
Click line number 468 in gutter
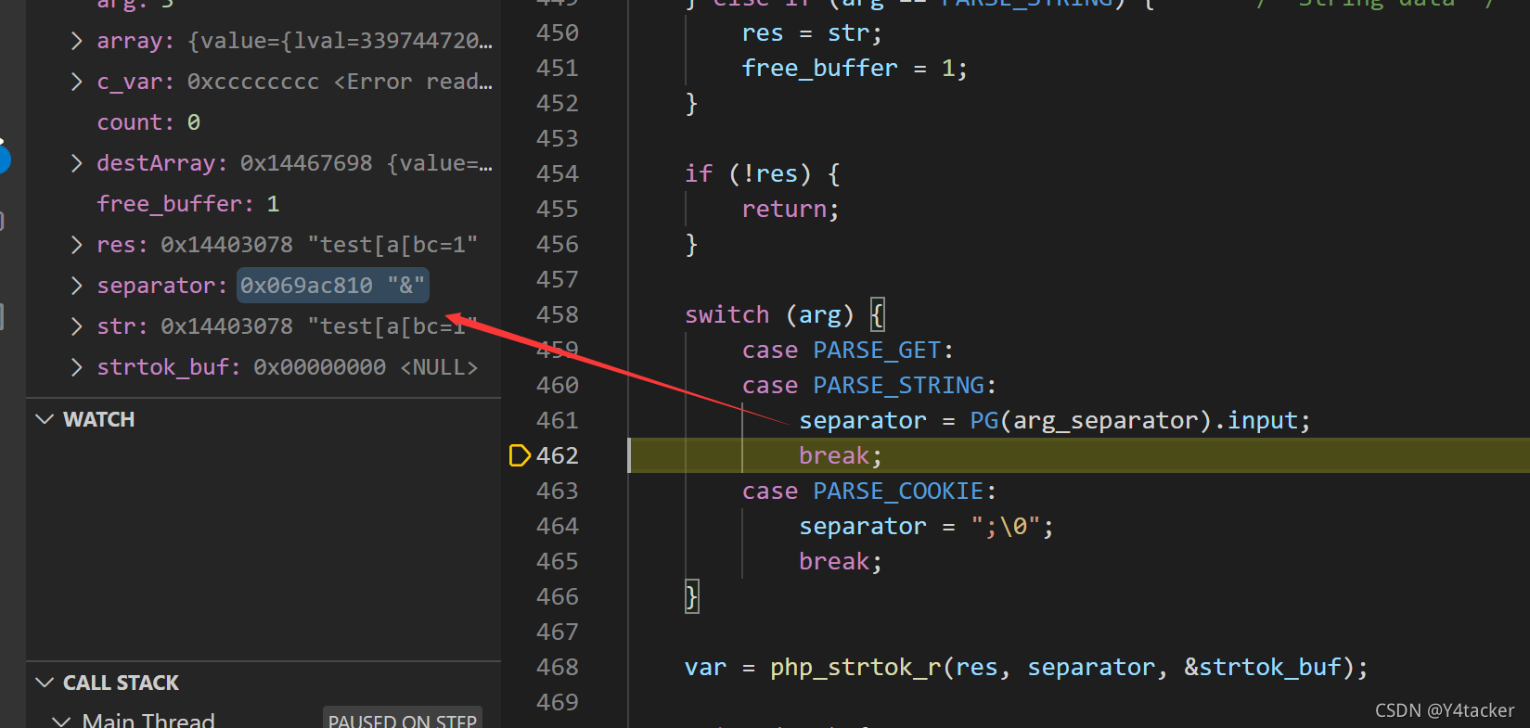click(x=558, y=667)
